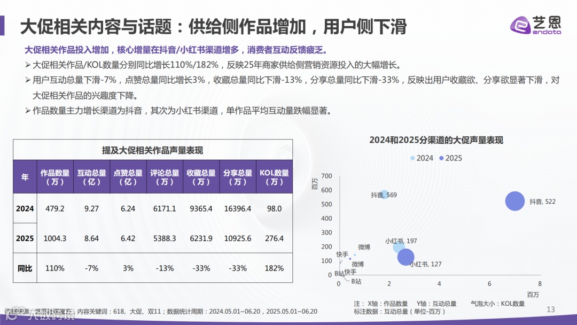Click the Y-axis value 700

click(326, 176)
